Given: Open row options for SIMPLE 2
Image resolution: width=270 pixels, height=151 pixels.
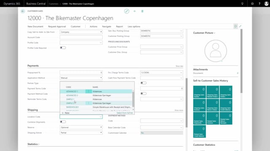Looking at the screenshot, I should click(x=89, y=103).
